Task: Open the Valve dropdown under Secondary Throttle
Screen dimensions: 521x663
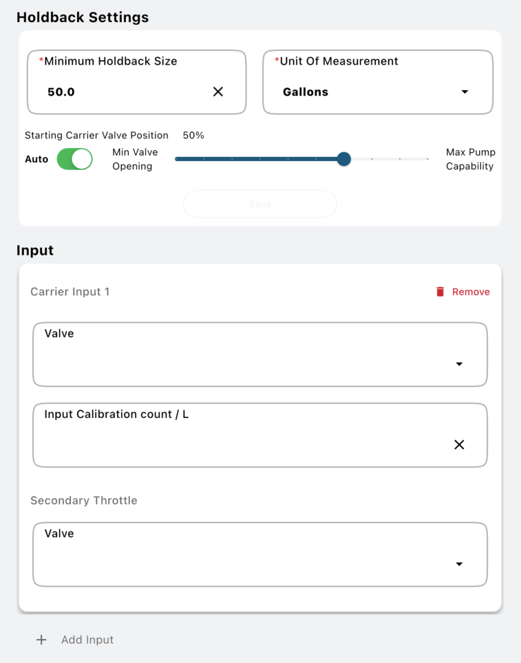Action: tap(248, 555)
